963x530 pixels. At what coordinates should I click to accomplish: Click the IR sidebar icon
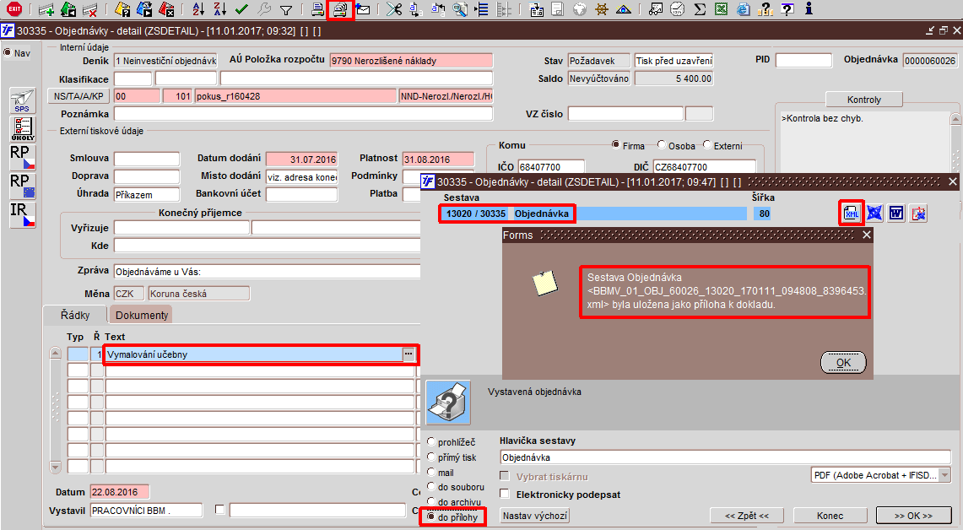coord(22,215)
